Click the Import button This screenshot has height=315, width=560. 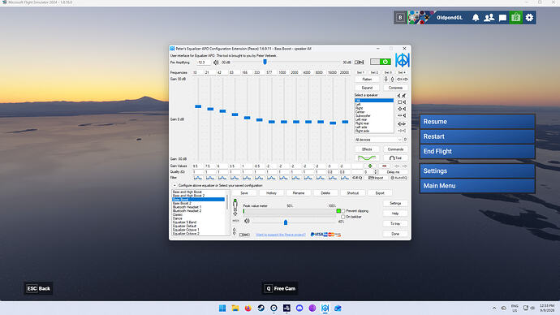tap(376, 178)
